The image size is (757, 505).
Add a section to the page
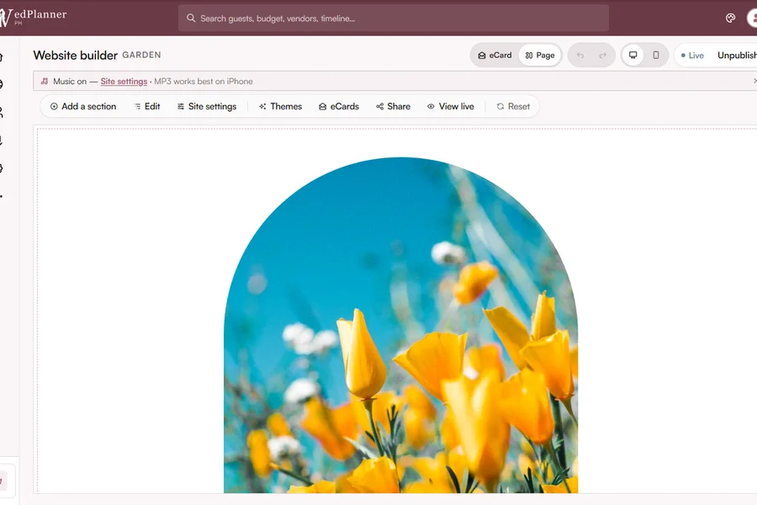click(x=83, y=106)
